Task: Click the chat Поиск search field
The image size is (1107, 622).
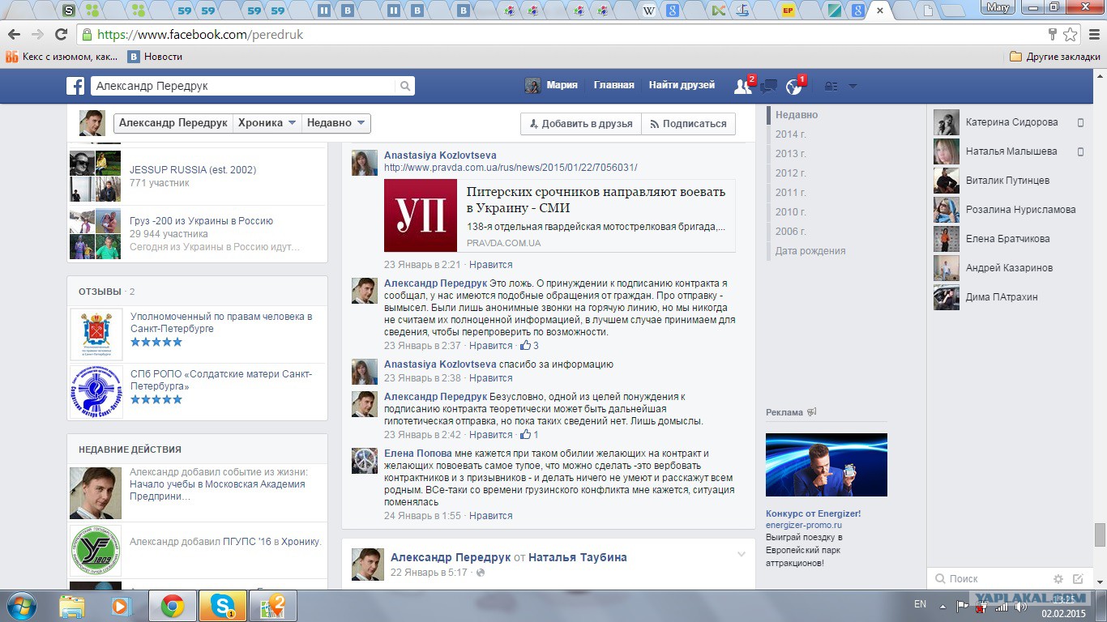Action: [x=989, y=579]
